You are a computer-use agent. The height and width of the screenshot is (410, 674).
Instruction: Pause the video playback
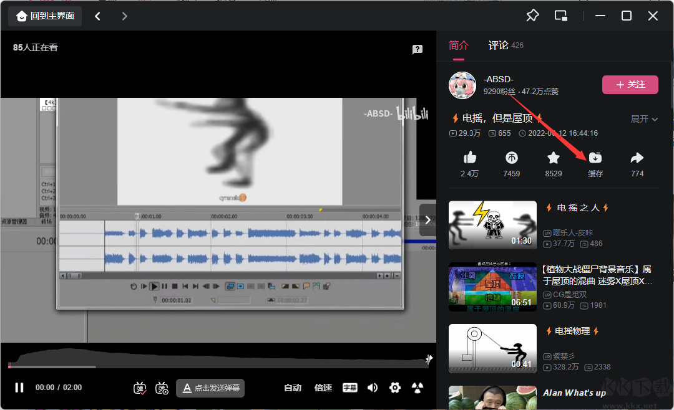click(x=19, y=388)
